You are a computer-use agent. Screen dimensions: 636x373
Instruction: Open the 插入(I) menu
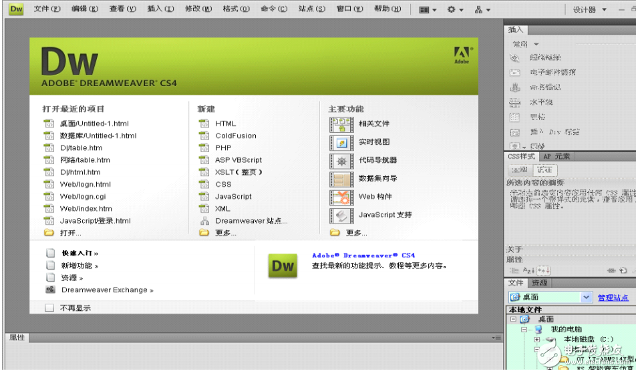tap(160, 9)
